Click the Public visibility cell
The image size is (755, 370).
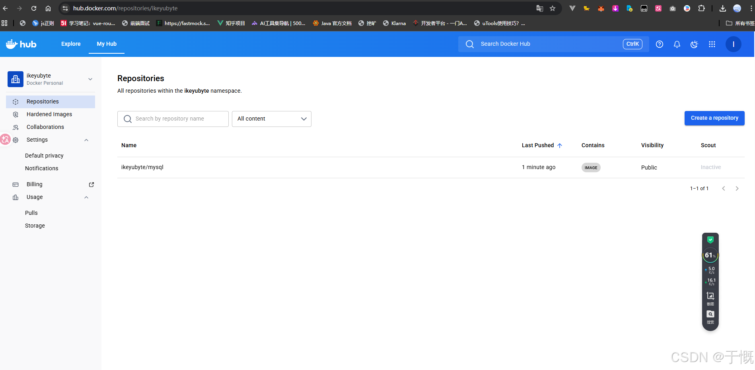point(649,168)
